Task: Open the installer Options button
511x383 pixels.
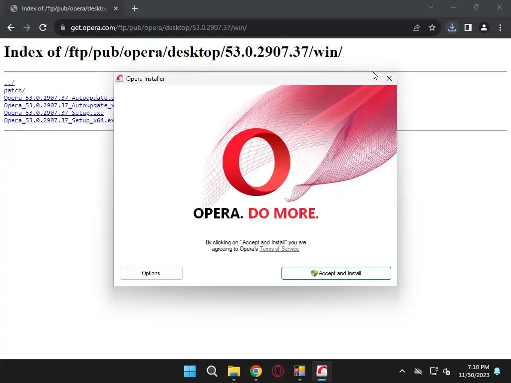Action: click(151, 273)
